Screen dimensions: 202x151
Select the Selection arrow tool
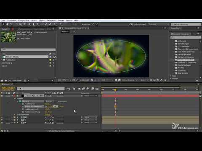(3, 24)
